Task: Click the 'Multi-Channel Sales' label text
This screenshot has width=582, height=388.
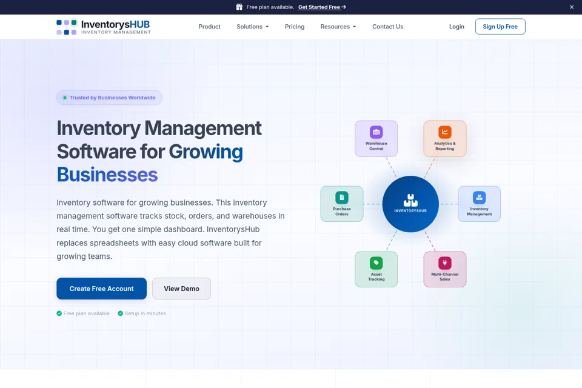Action: [444, 276]
